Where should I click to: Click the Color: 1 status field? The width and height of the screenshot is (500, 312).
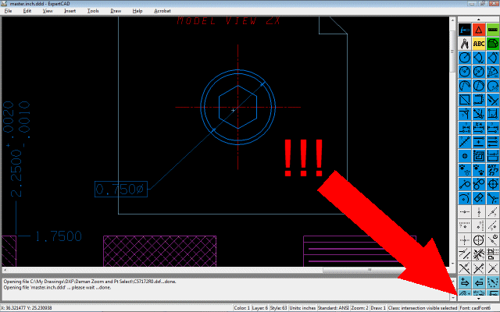[x=241, y=308]
